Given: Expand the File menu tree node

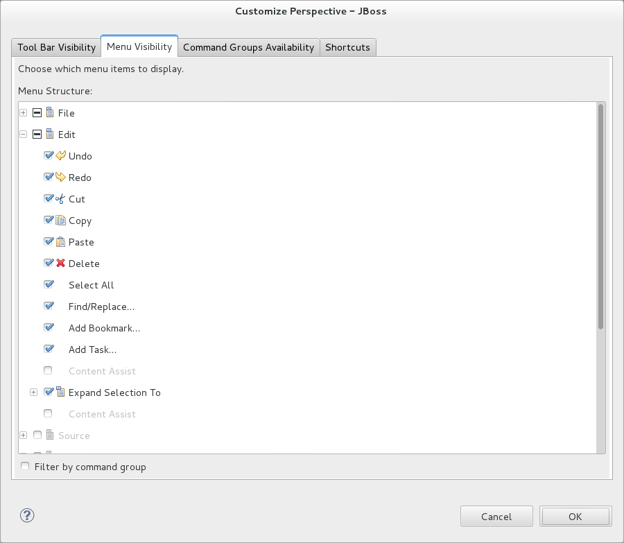Looking at the screenshot, I should click(x=23, y=112).
